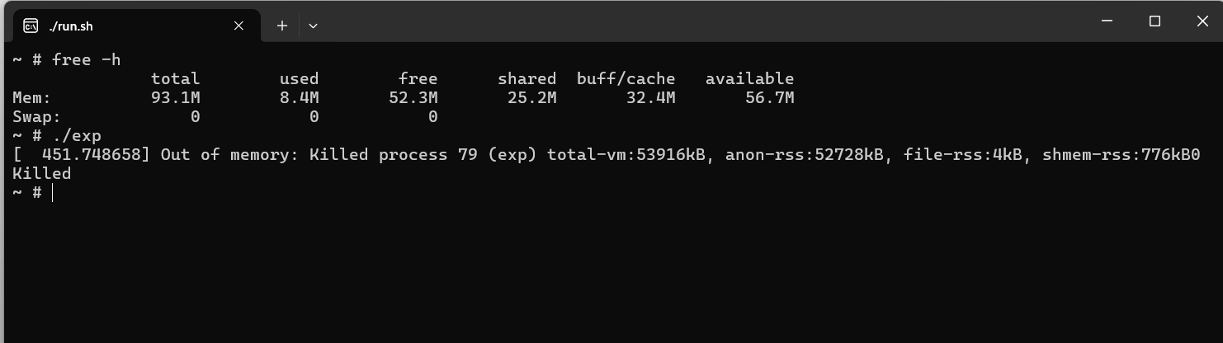Click the terminal icon in the ./run.sh tab
Image resolution: width=1223 pixels, height=343 pixels.
[x=31, y=26]
